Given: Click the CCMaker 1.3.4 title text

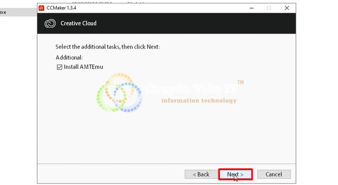Looking at the screenshot, I should pyautogui.click(x=61, y=8).
